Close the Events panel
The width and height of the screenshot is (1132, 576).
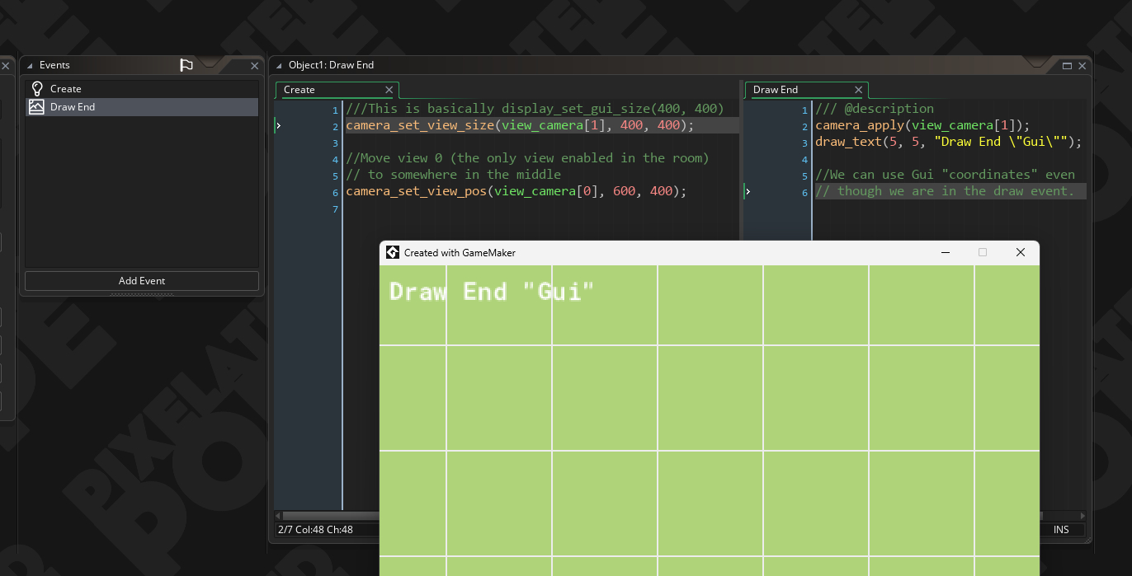click(x=254, y=66)
